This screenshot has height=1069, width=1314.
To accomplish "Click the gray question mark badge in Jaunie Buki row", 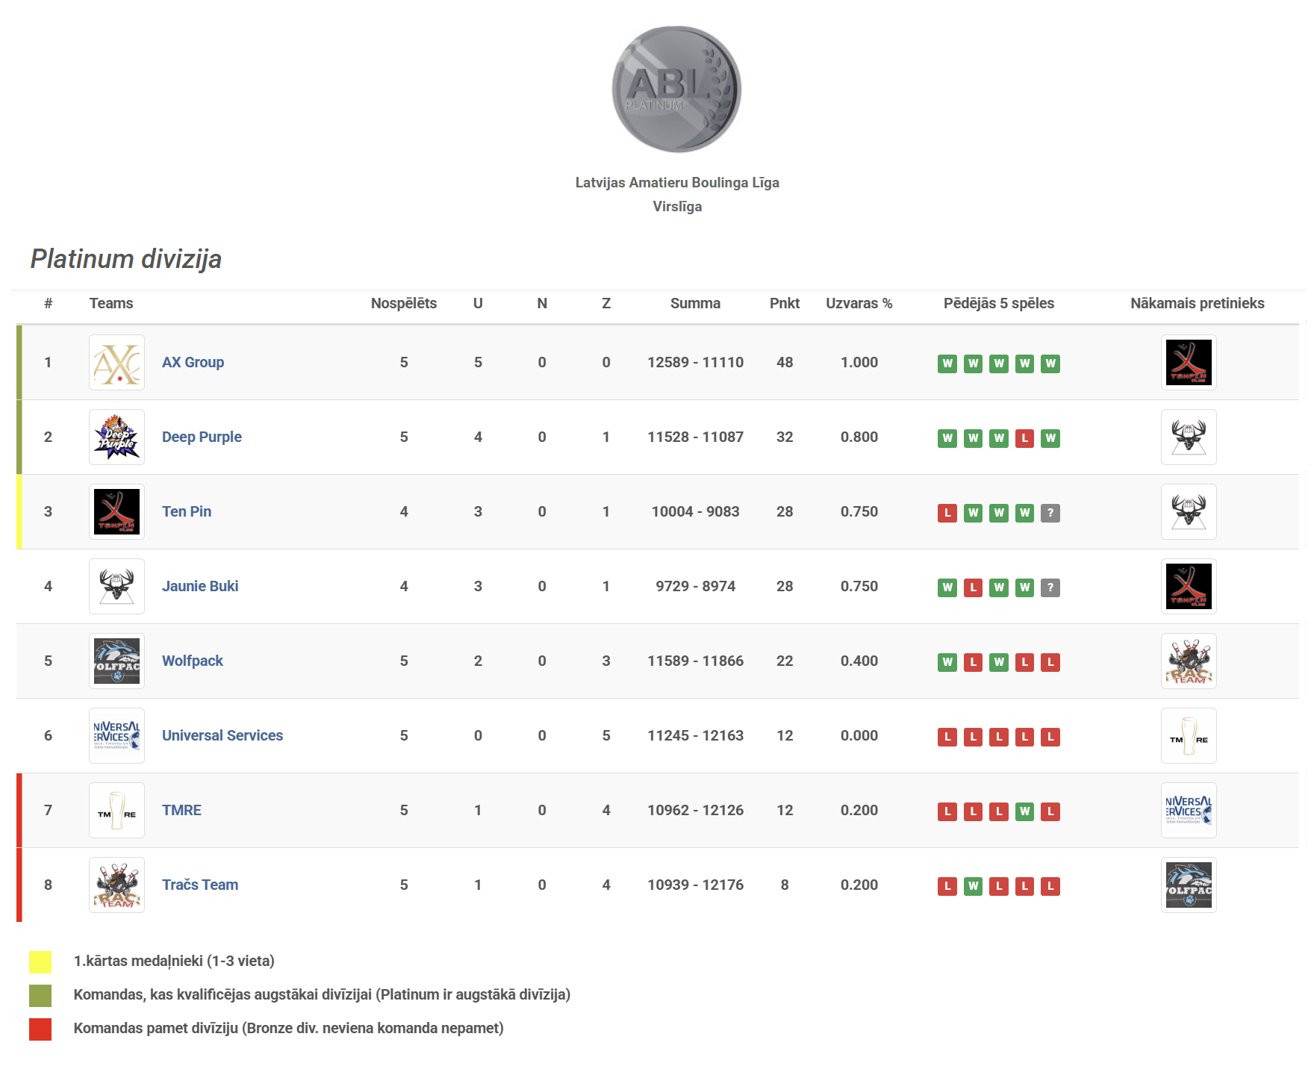I will [x=1050, y=588].
